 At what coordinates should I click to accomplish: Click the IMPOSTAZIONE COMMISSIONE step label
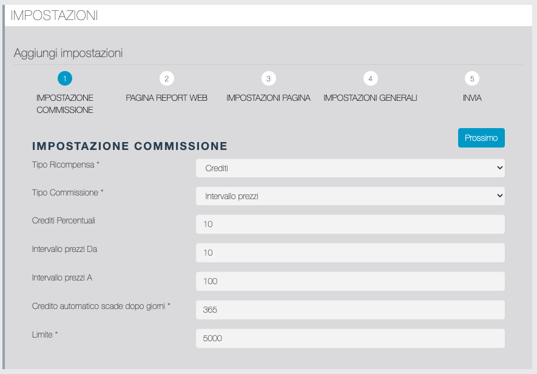coord(65,104)
